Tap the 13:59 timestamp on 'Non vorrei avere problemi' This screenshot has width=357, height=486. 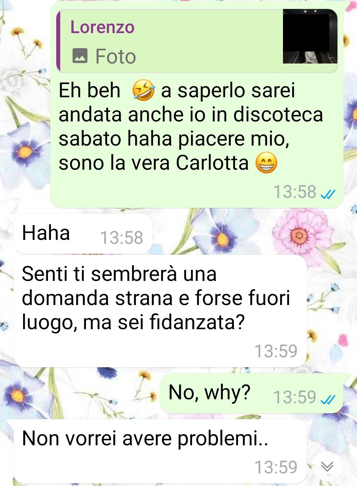tap(276, 467)
